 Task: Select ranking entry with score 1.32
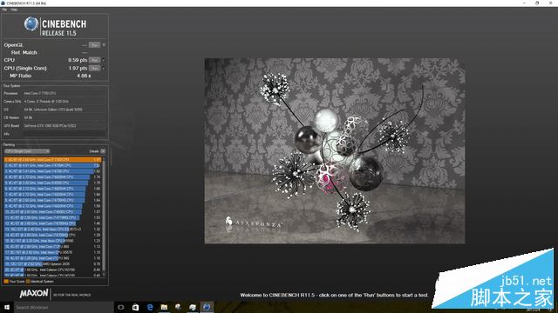coord(52,230)
